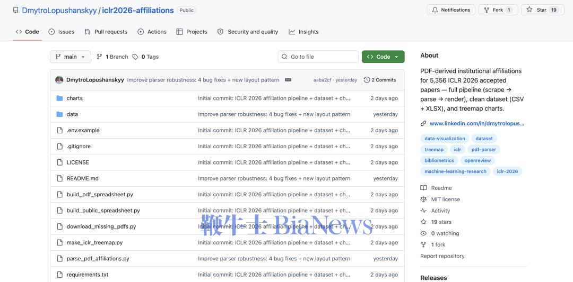Select the machine-learning-research topic tag
The height and width of the screenshot is (282, 573).
click(455, 171)
